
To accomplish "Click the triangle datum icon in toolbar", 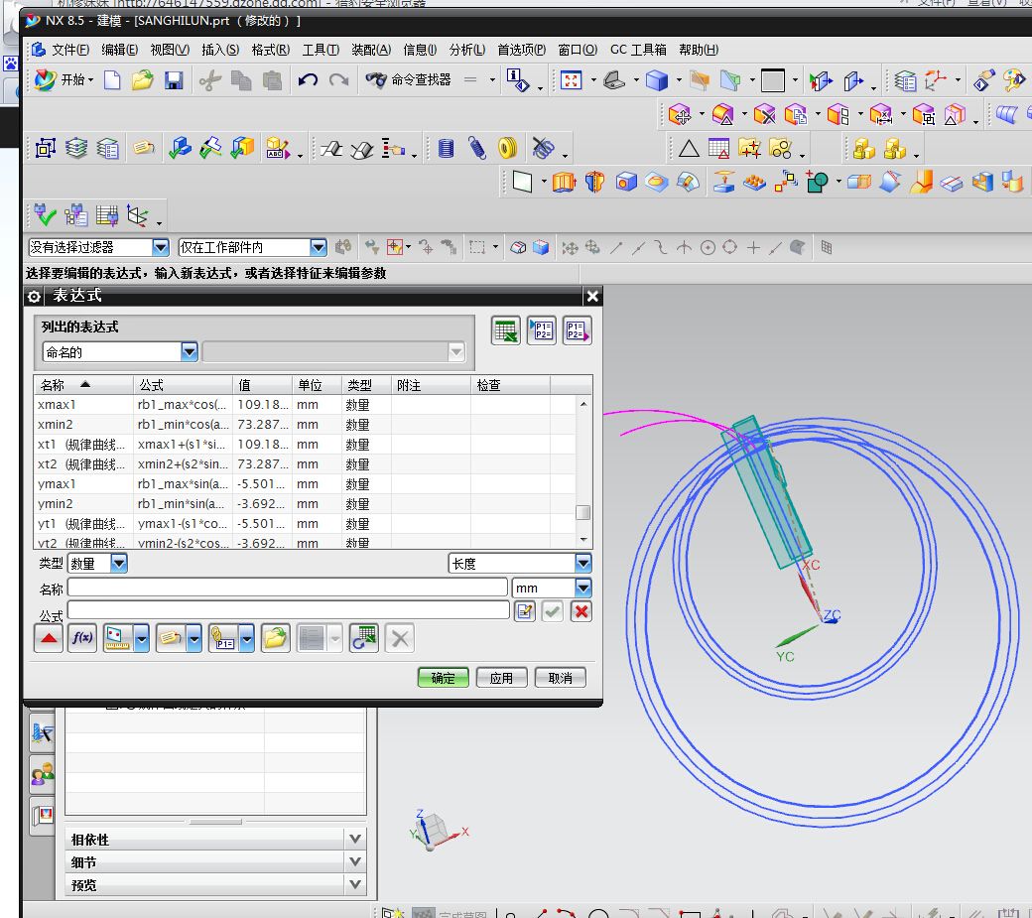I will click(x=689, y=149).
